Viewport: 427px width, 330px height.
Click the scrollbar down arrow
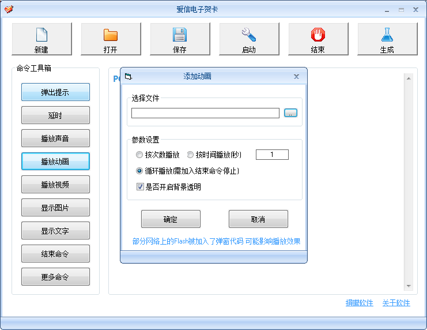tap(409, 286)
